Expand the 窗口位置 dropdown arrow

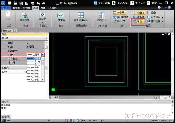pyautogui.click(x=163, y=22)
